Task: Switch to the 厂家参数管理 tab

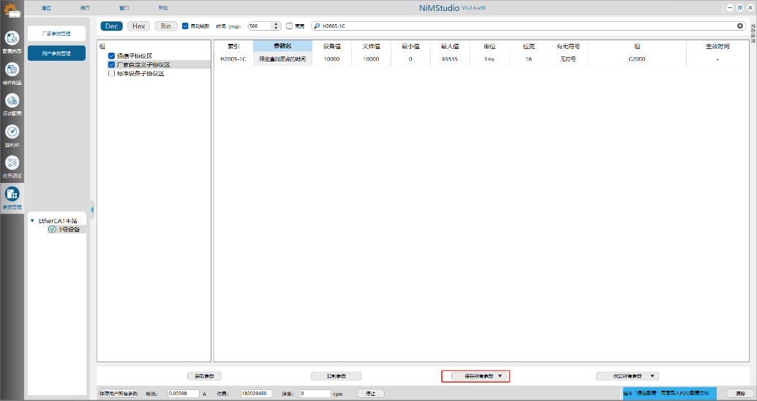Action: point(56,34)
